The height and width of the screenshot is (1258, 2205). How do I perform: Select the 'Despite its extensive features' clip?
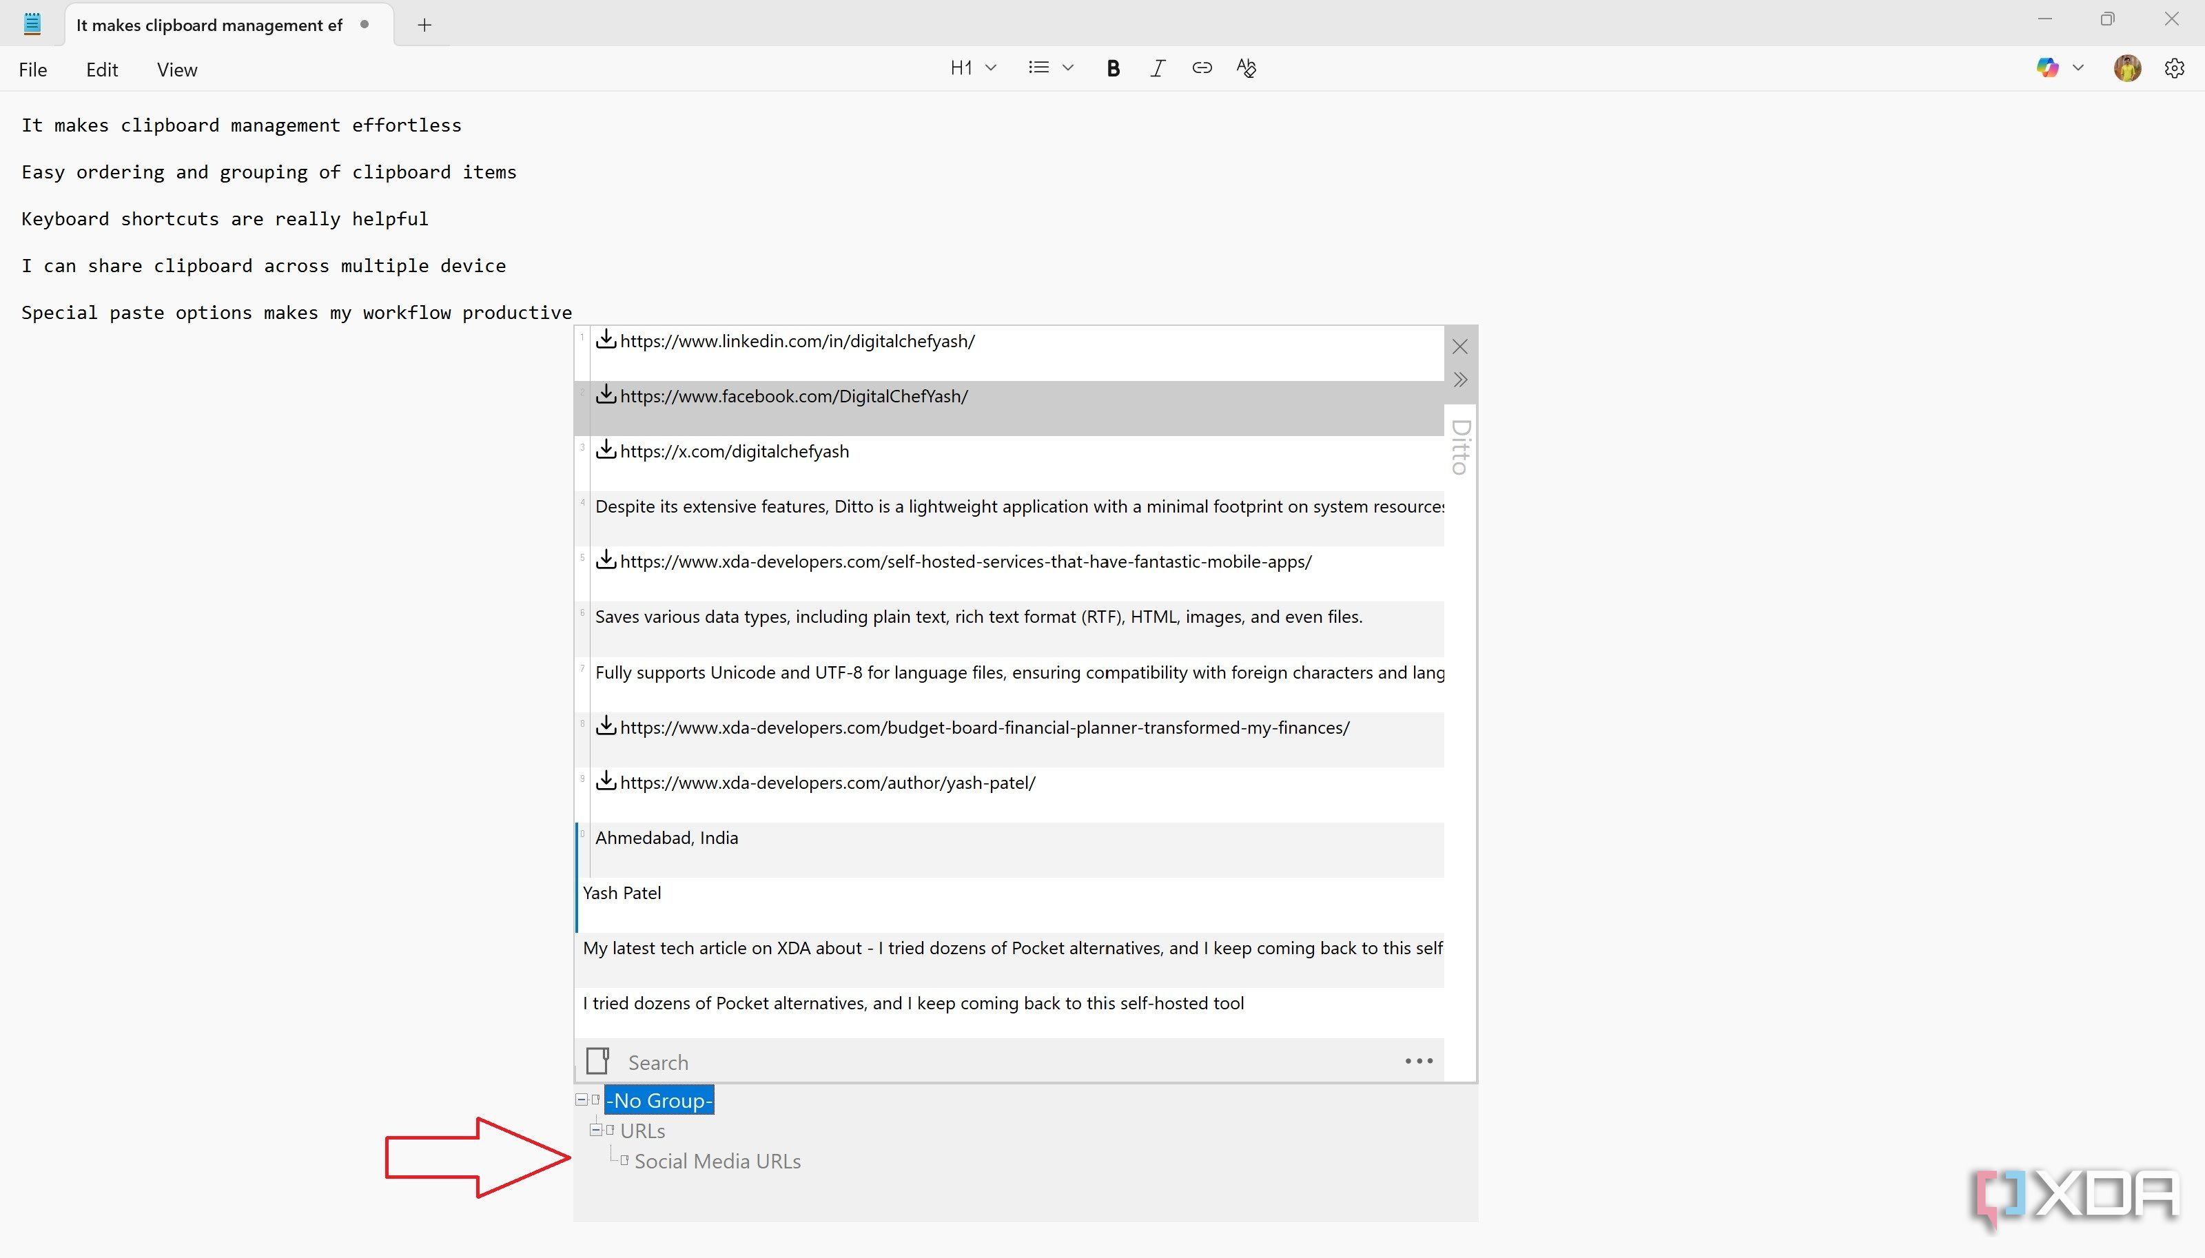(1009, 518)
